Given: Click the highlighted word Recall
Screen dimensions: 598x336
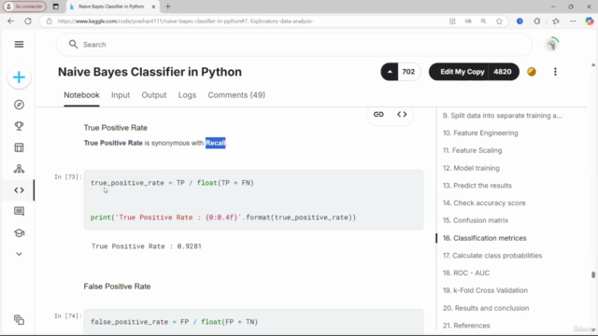Looking at the screenshot, I should tap(216, 143).
